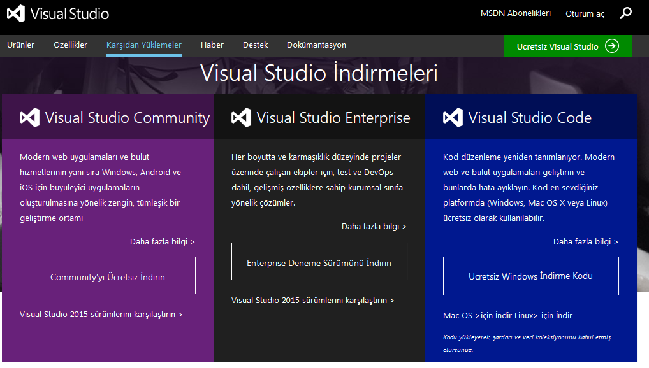The width and height of the screenshot is (649, 368).
Task: Open the Destek menu item
Action: point(256,45)
